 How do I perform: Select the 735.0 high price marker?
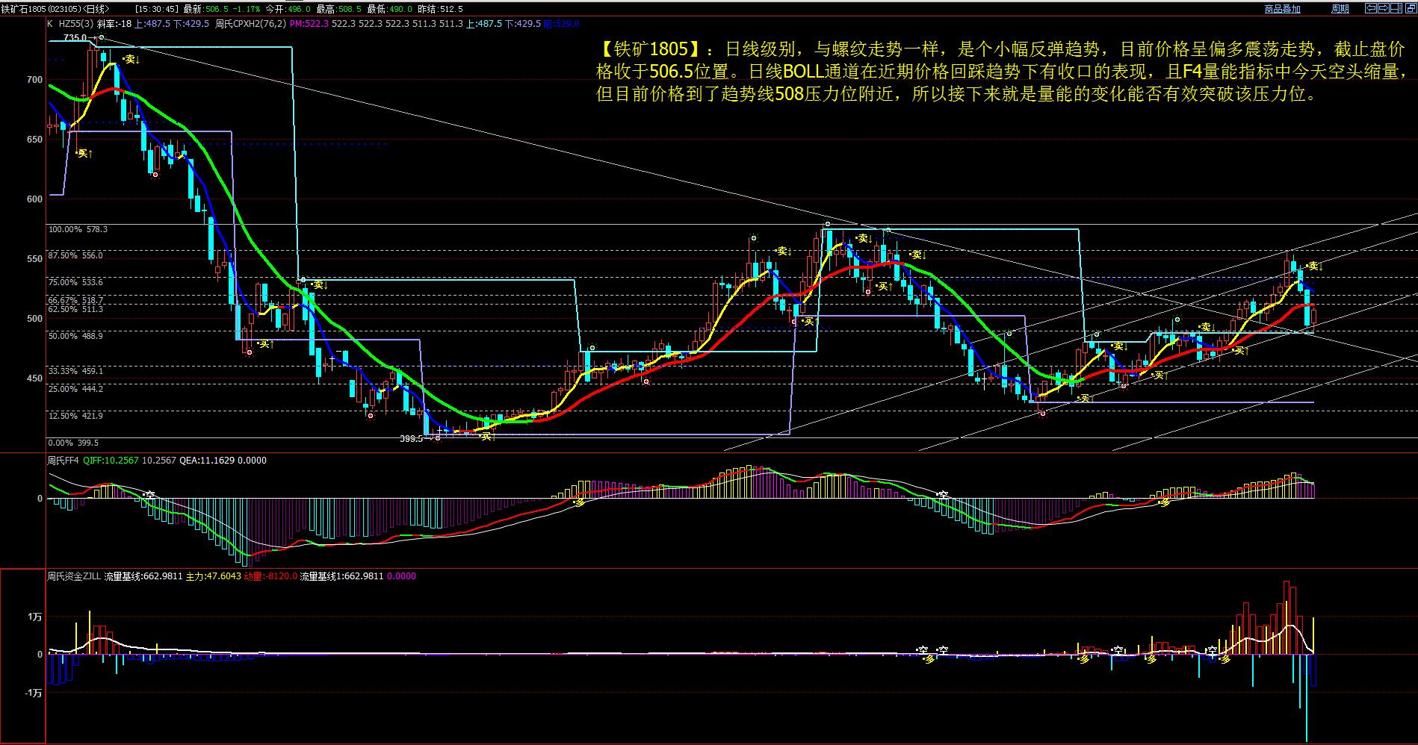75,37
